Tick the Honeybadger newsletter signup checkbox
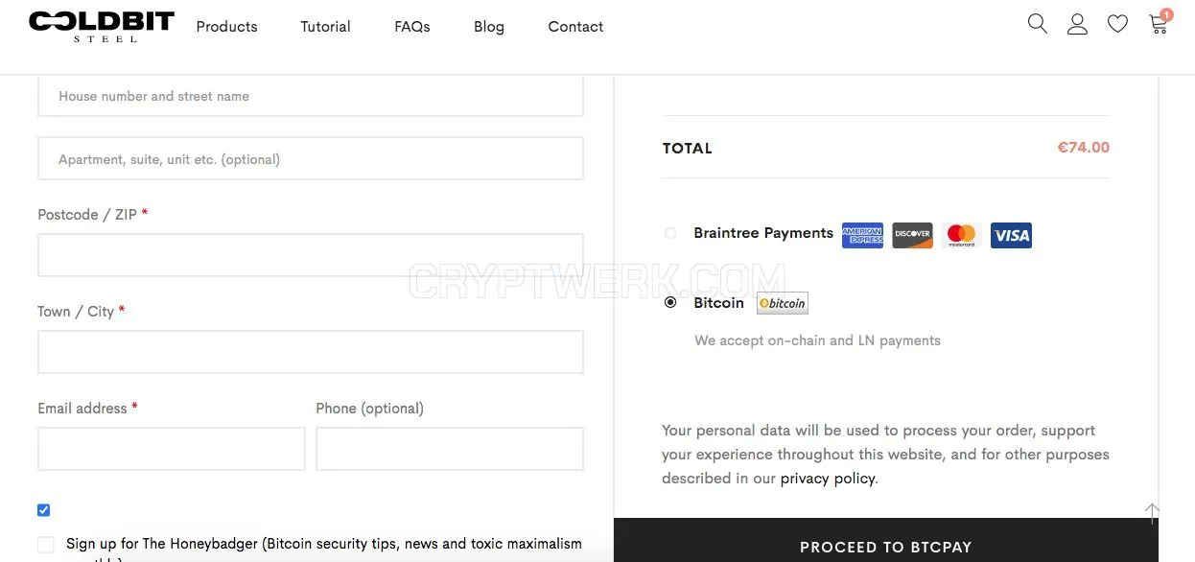 (46, 545)
